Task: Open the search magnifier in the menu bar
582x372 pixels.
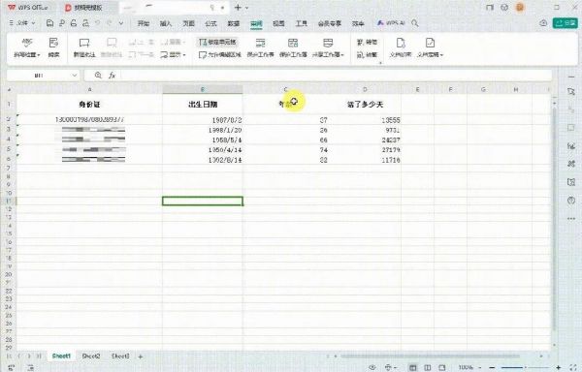Action: (415, 23)
